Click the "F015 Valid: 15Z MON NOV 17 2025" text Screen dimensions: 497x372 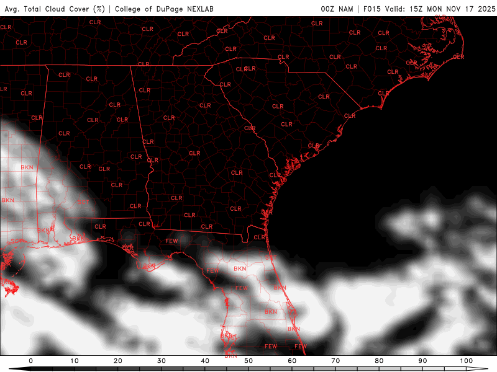(x=429, y=9)
